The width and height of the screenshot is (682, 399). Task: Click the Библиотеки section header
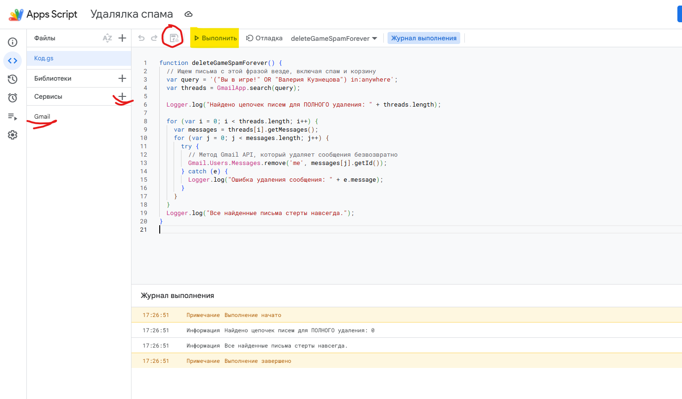click(53, 78)
